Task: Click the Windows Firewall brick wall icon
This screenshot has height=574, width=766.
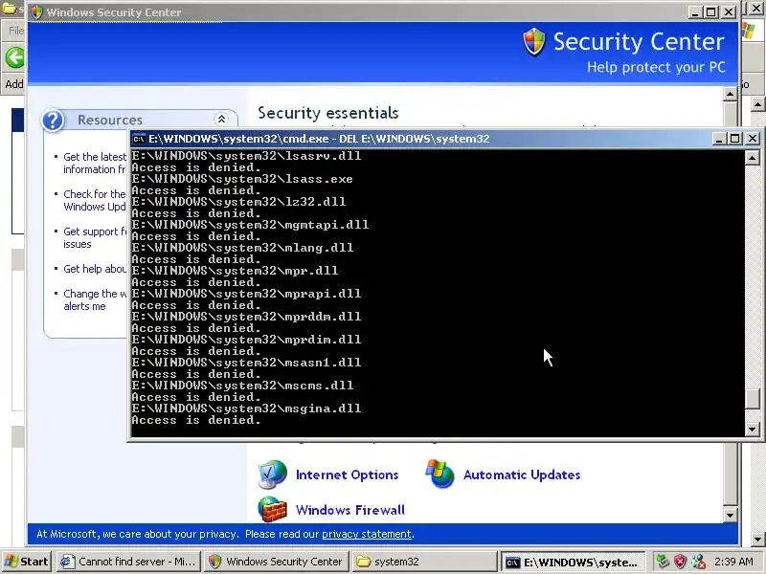Action: [x=272, y=509]
